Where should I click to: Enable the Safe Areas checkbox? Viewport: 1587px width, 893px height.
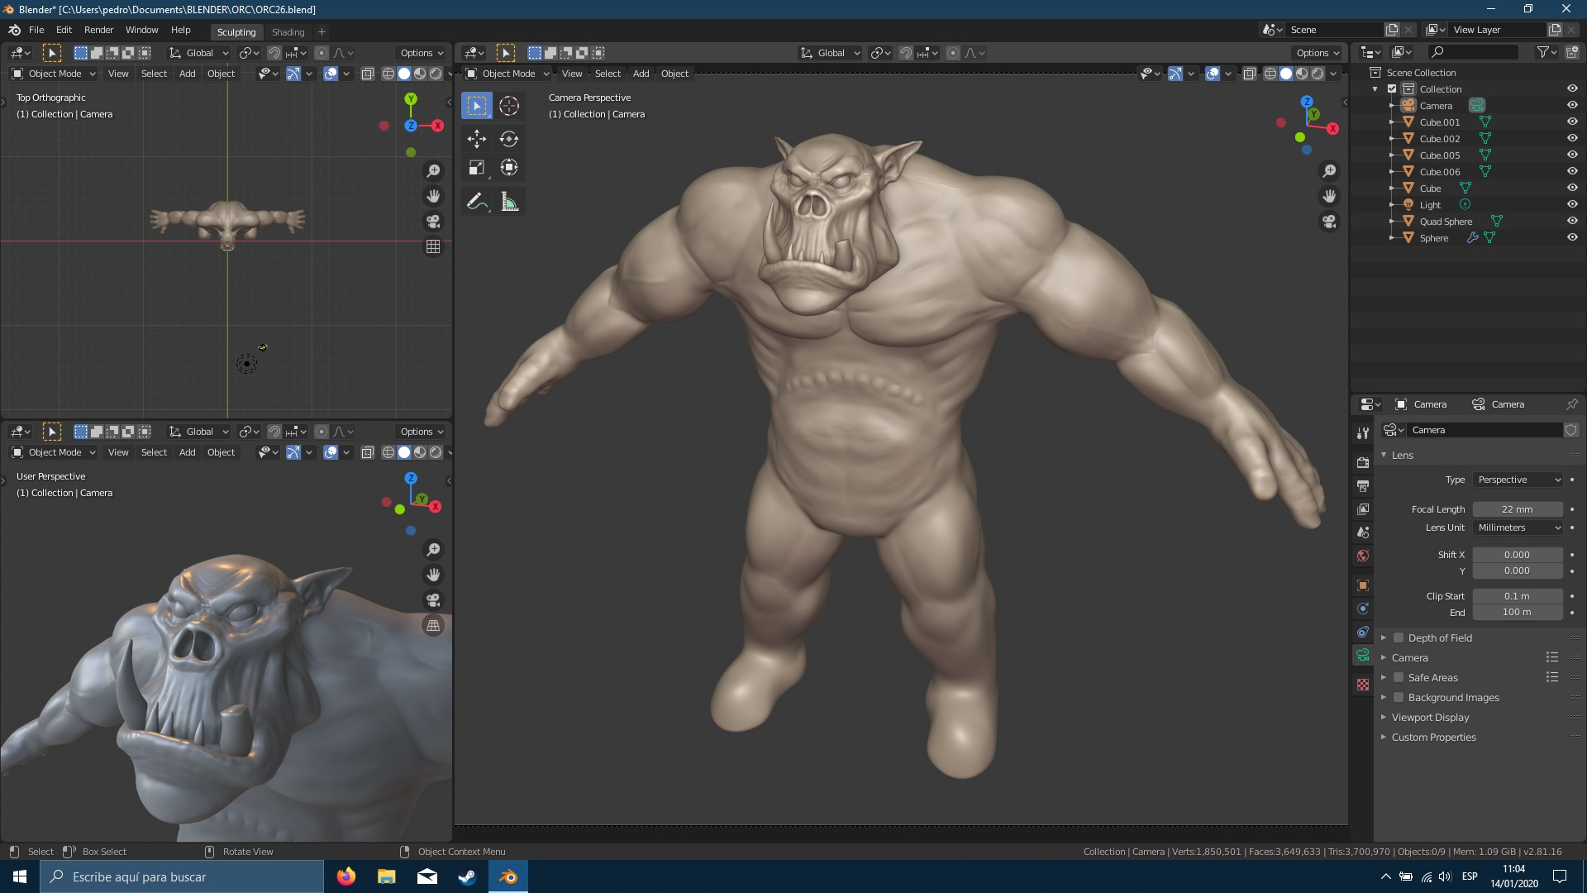1399,677
